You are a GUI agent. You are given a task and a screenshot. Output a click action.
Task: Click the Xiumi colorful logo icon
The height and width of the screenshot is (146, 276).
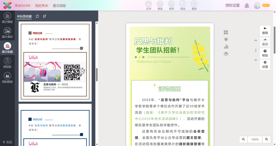click(7, 5)
